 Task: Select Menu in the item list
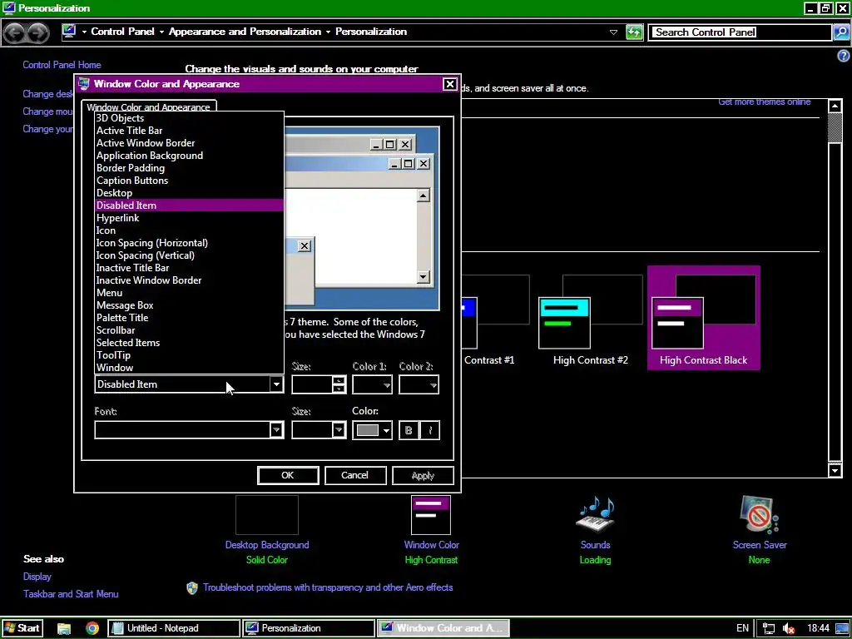pos(189,293)
